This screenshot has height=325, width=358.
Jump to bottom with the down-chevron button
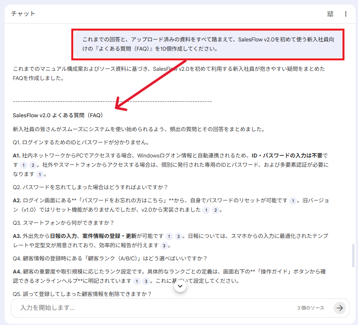click(x=180, y=286)
